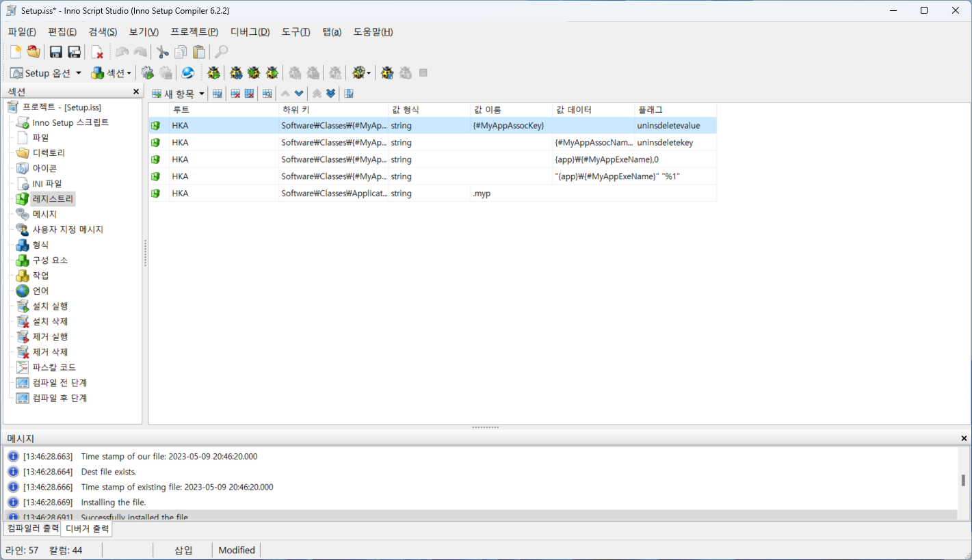Expand Setup 옵션 dropdown arrow

[79, 72]
